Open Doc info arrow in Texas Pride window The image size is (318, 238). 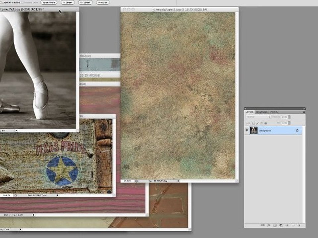pos(58,195)
